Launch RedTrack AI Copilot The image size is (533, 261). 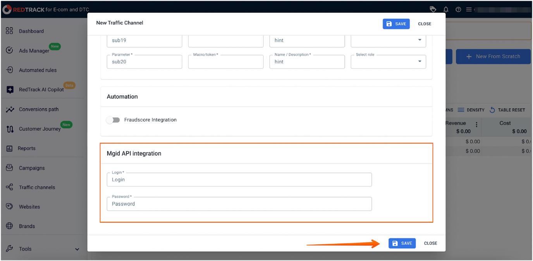tap(41, 89)
